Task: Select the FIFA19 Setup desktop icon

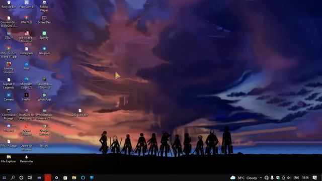Action: pyautogui.click(x=9, y=143)
